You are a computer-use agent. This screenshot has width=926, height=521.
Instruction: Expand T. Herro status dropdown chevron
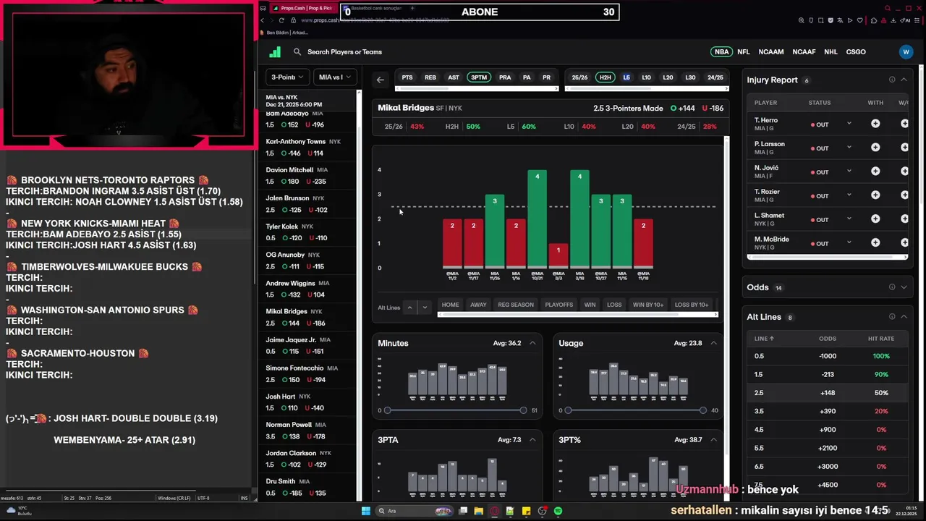point(849,124)
